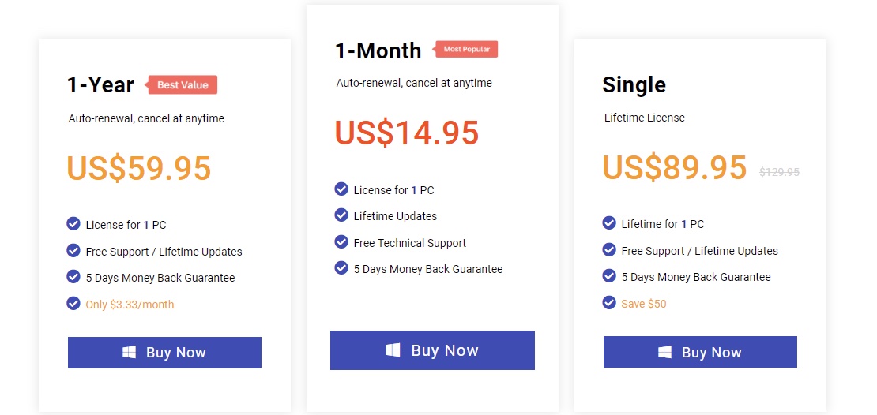Click the 1-Month plan heading
The width and height of the screenshot is (877, 415).
(378, 50)
